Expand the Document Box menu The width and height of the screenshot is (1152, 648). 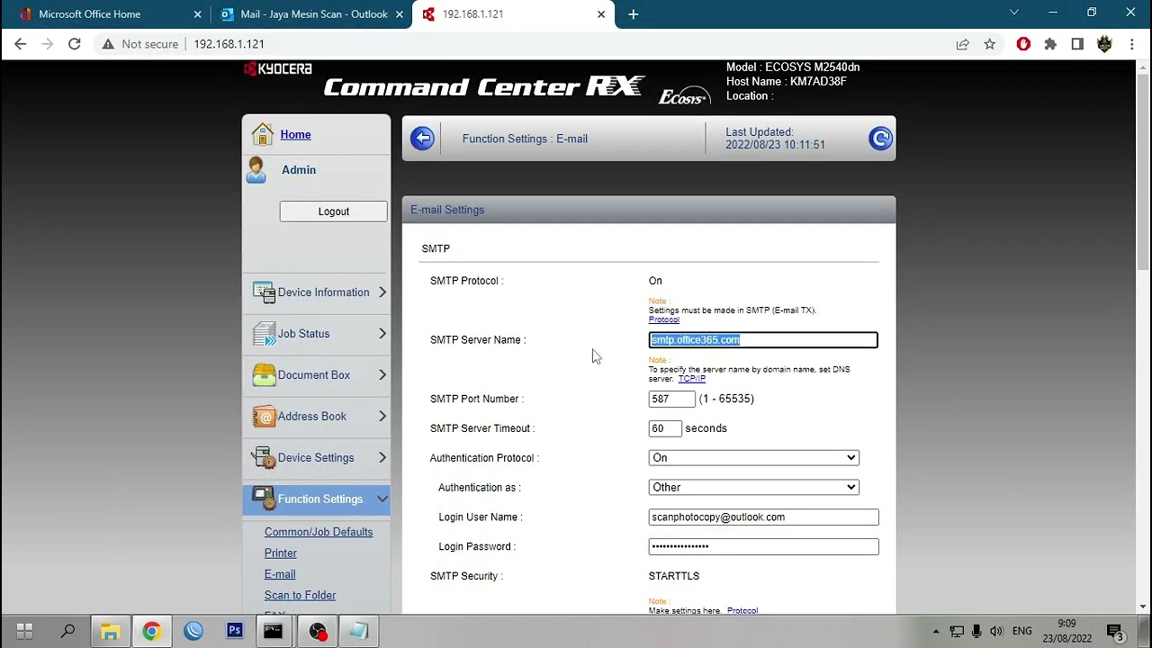coord(382,375)
